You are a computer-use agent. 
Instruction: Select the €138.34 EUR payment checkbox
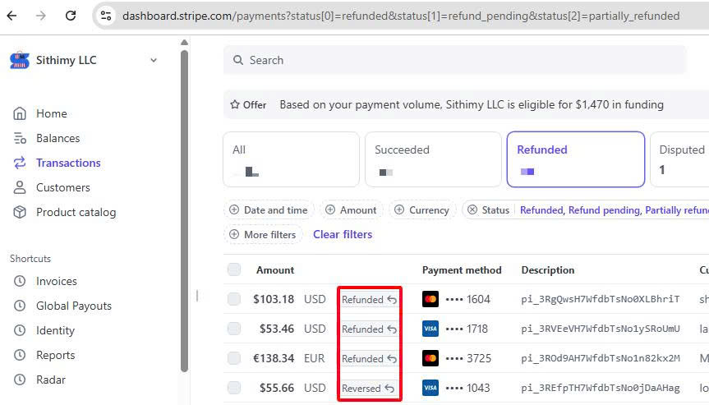point(234,359)
